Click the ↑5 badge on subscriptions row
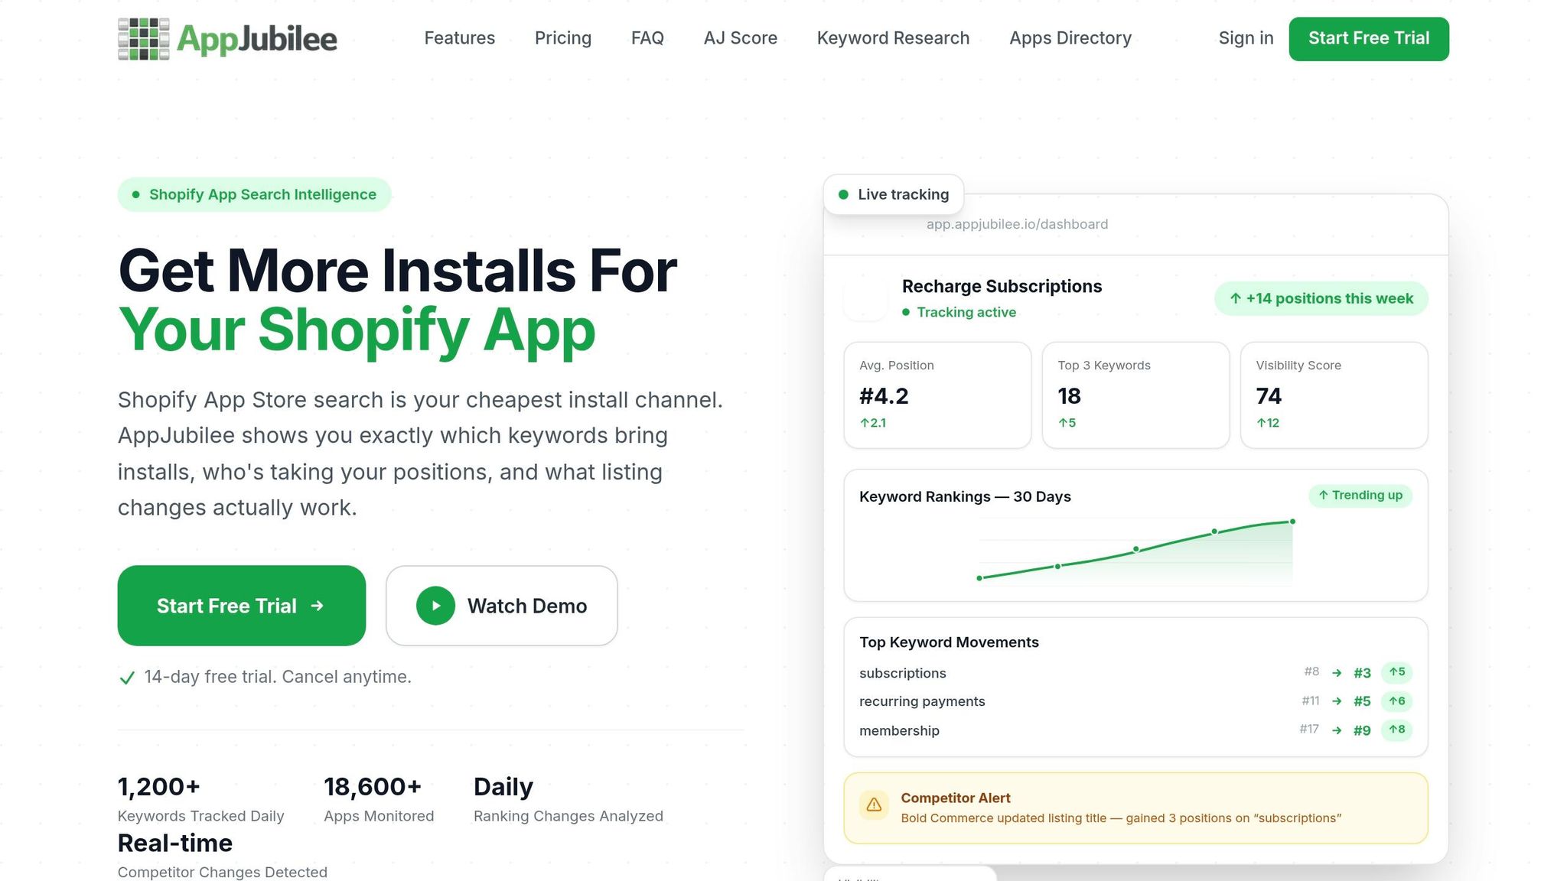Screen dimensions: 1567x881 (x=1396, y=672)
